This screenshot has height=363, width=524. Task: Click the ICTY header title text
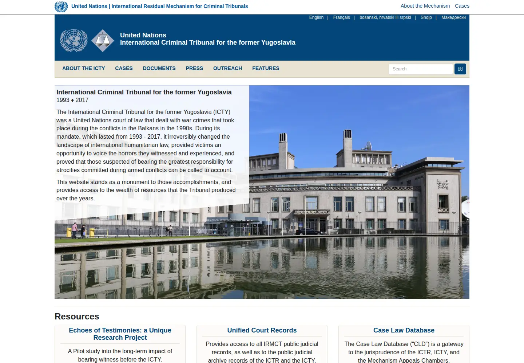[208, 39]
